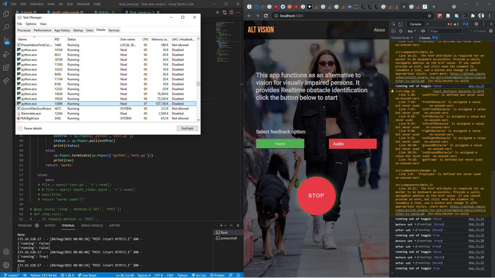Screen dimensions: 495x278
Task: Open DevTools settings gear icon
Action: click(476, 24)
